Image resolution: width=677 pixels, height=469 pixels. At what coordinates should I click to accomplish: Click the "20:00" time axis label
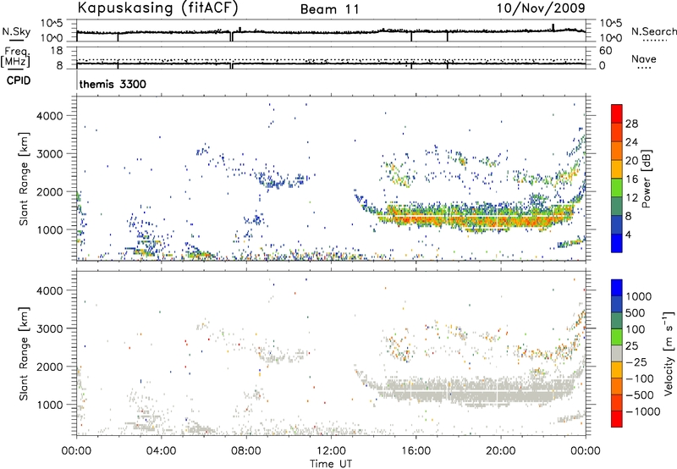tap(500, 451)
